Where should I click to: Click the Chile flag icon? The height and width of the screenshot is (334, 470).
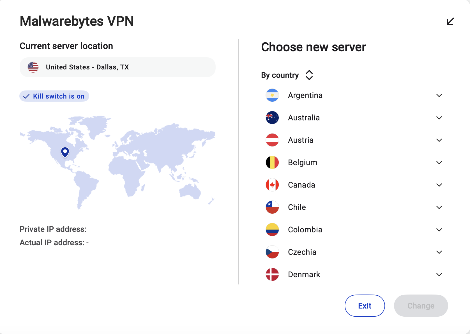272,207
